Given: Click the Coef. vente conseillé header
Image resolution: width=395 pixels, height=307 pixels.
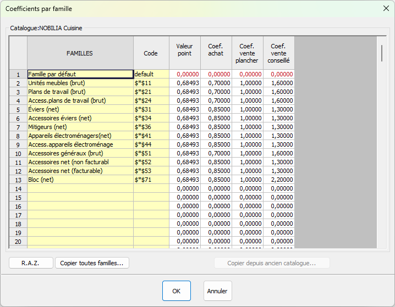Looking at the screenshot, I should pyautogui.click(x=278, y=53).
